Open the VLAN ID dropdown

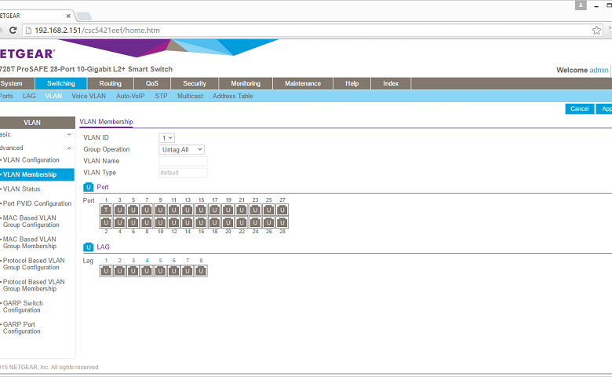[x=166, y=138]
